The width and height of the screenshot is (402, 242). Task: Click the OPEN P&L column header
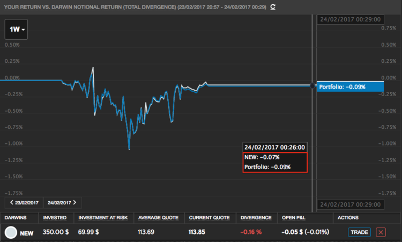coord(294,218)
